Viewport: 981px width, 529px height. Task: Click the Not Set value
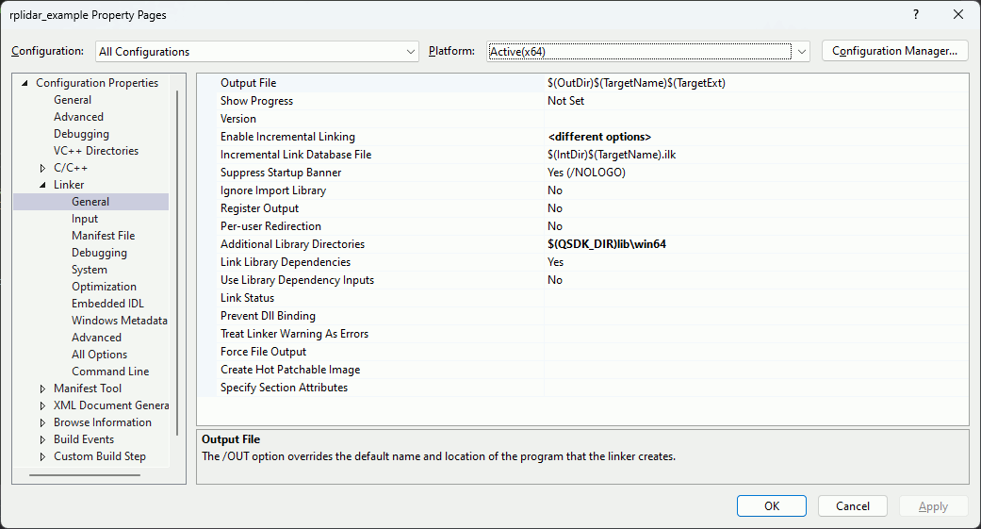coord(565,101)
